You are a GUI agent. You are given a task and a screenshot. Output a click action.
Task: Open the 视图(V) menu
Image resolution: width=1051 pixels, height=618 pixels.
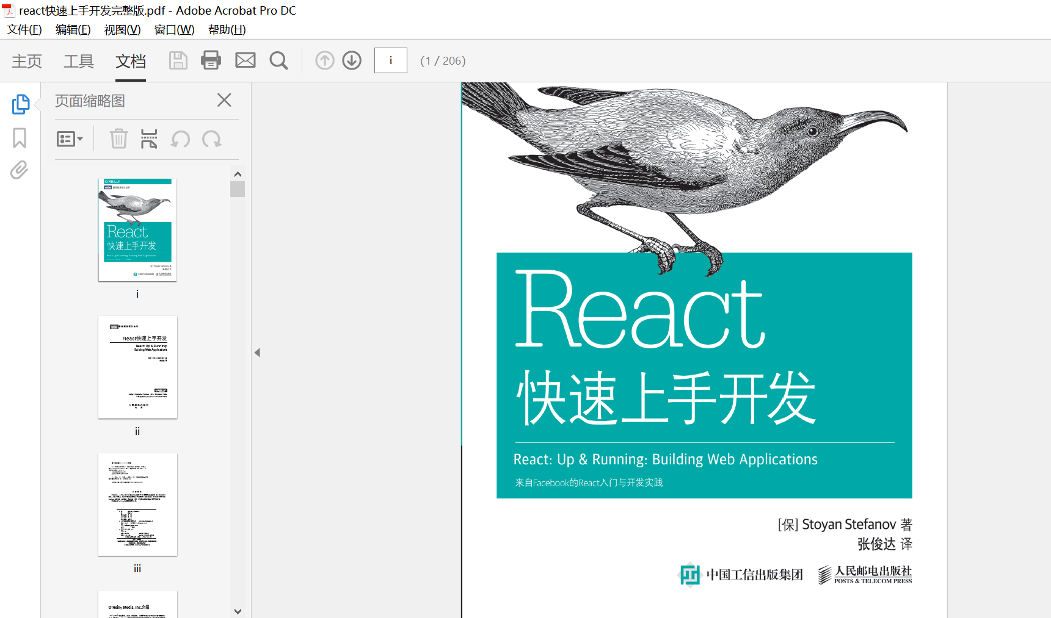point(123,30)
